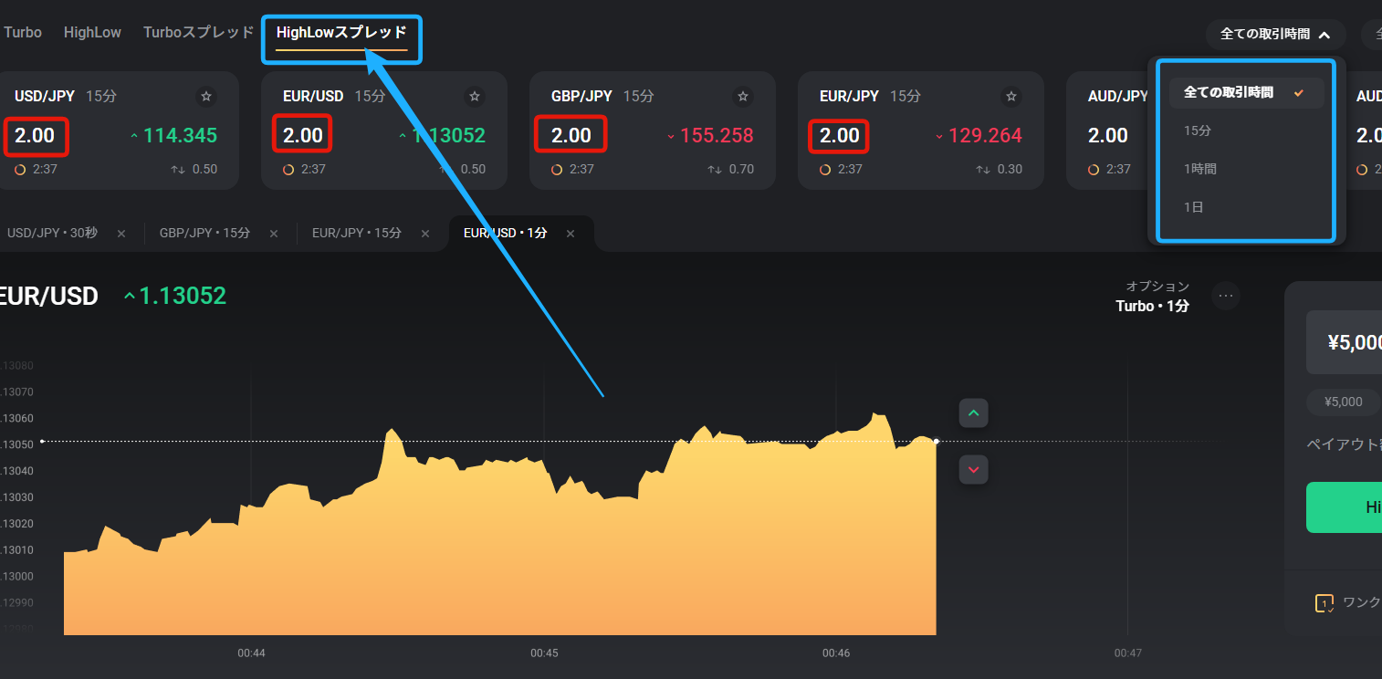Switch to the HighLow tab
1382x679 pixels.
(92, 32)
